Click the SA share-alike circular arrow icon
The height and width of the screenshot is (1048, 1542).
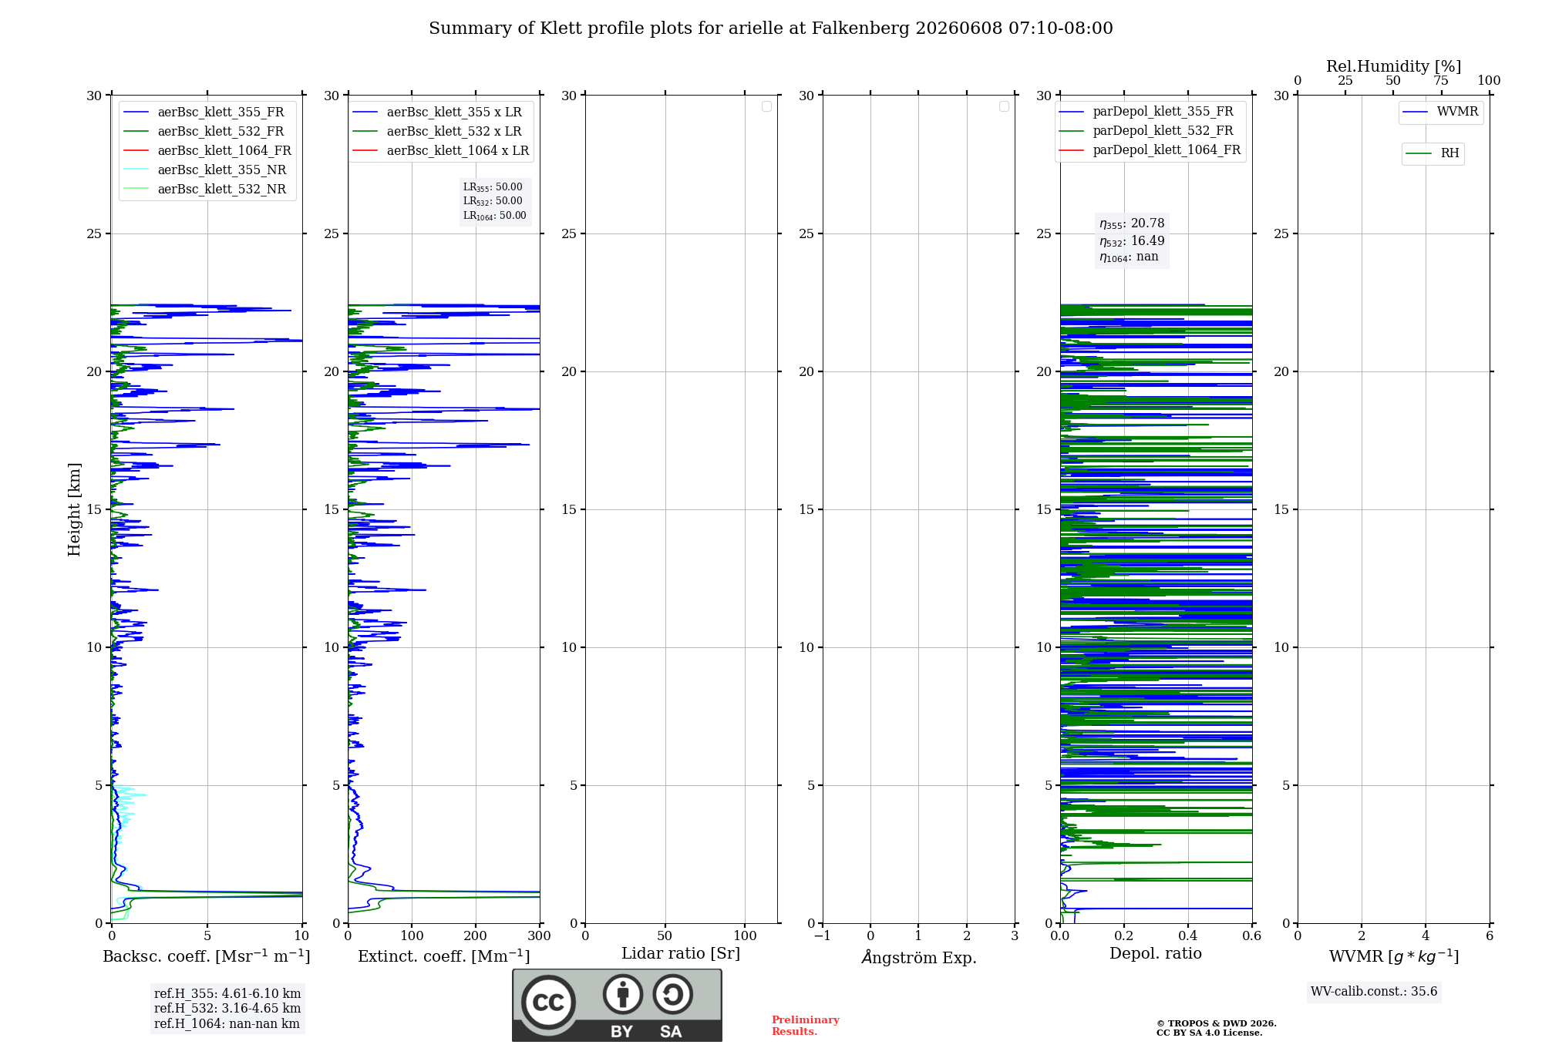click(672, 994)
